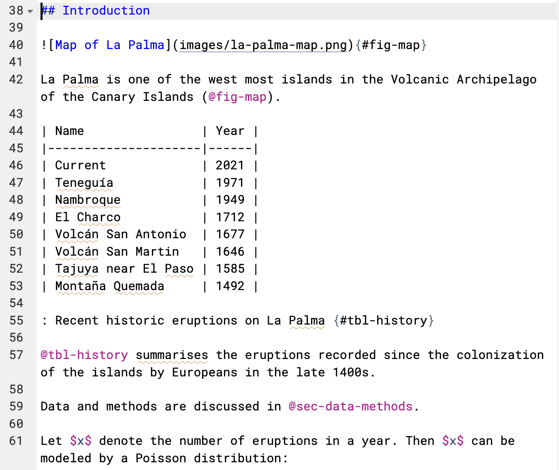The width and height of the screenshot is (559, 470).
Task: Place cursor on the Introduction heading
Action: [x=105, y=11]
